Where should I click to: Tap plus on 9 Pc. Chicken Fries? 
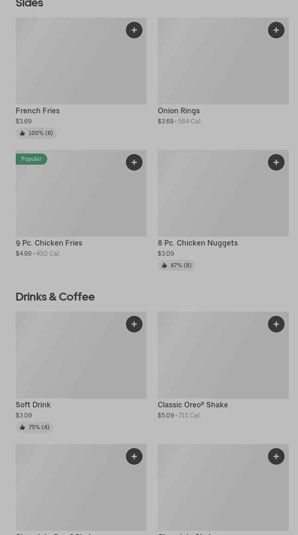point(134,162)
